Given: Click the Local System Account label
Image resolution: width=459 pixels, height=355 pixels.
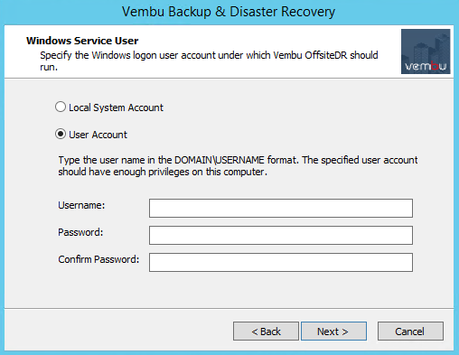Looking at the screenshot, I should [x=116, y=107].
